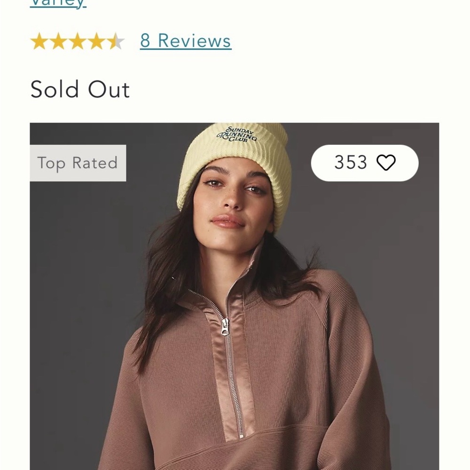Open the 8 Reviews link
The height and width of the screenshot is (470, 470).
[x=185, y=41]
